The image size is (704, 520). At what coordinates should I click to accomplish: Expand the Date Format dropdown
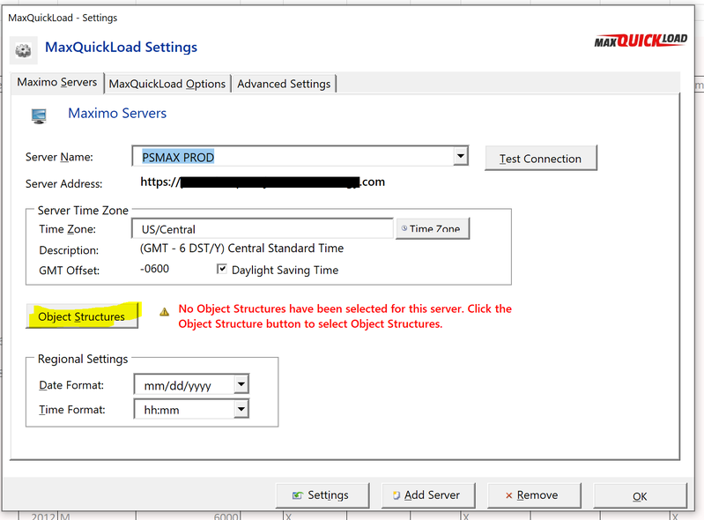241,384
